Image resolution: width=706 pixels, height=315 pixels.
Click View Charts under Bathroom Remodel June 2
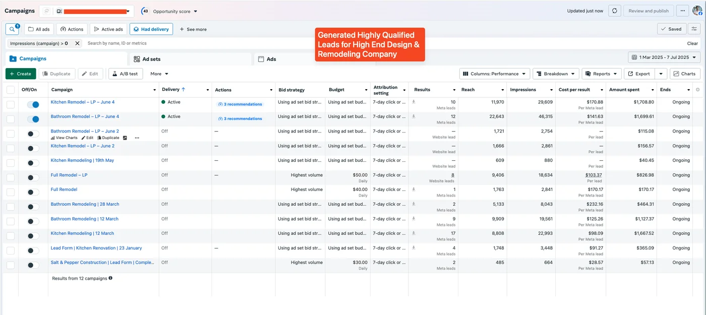(x=64, y=138)
